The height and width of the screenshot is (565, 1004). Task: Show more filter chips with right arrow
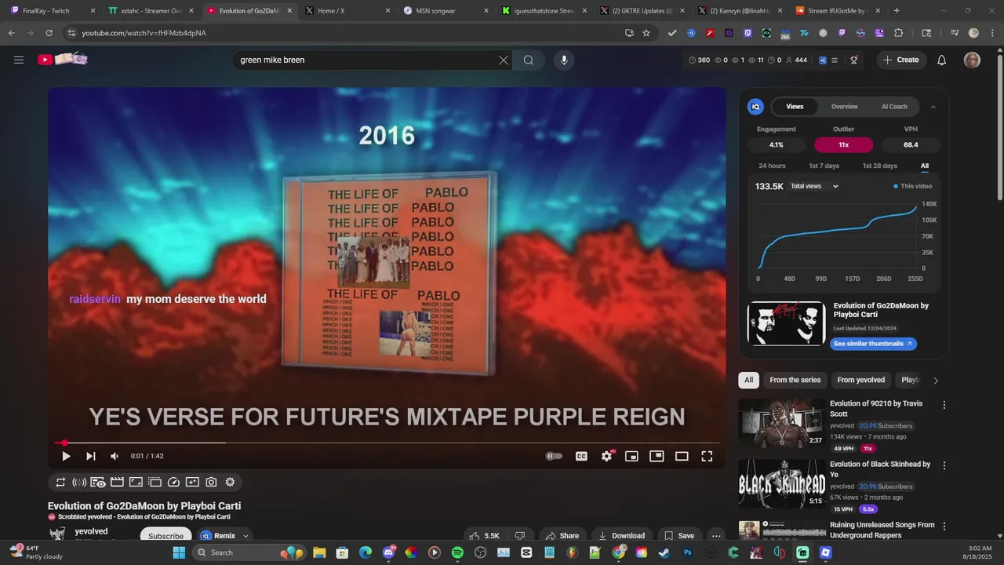(x=935, y=381)
